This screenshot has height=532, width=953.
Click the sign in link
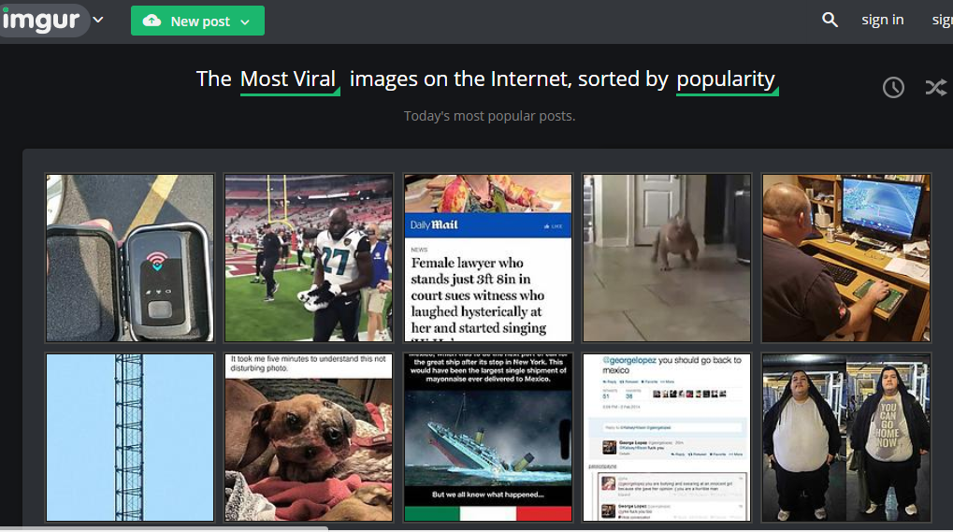pos(883,20)
